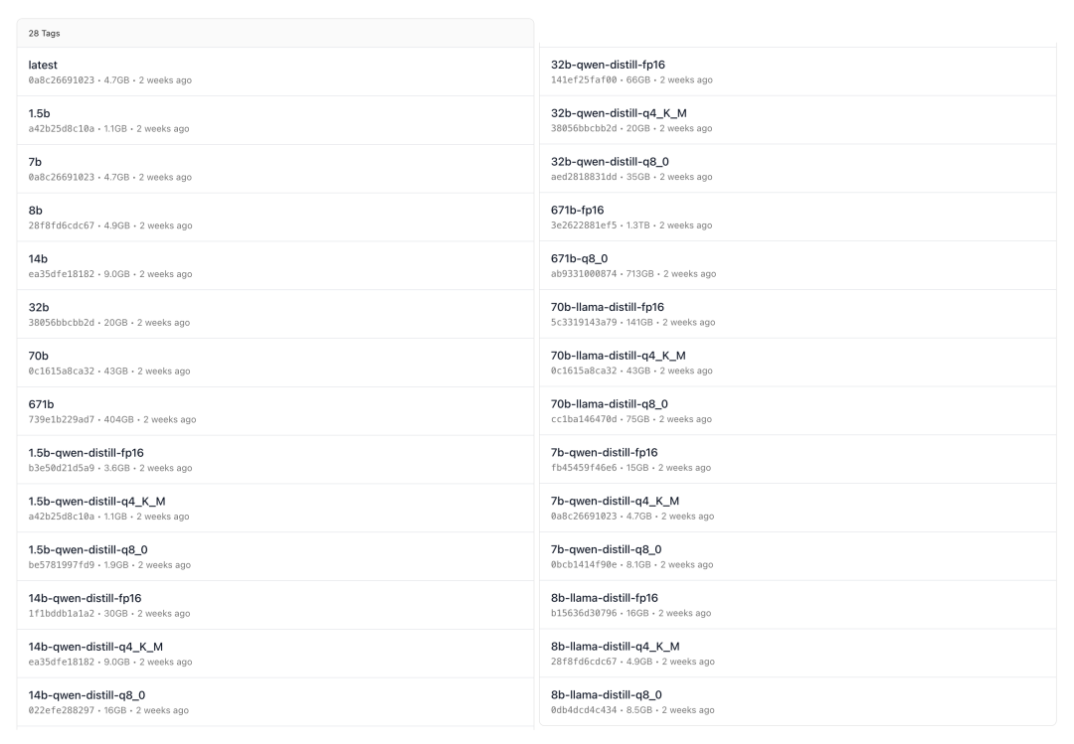Select 70b-llama-distill-q8_0 tag

610,404
